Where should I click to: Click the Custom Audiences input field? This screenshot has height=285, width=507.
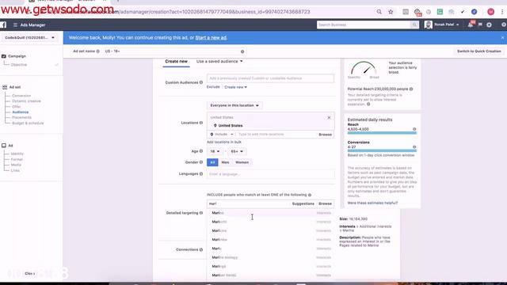coord(270,78)
